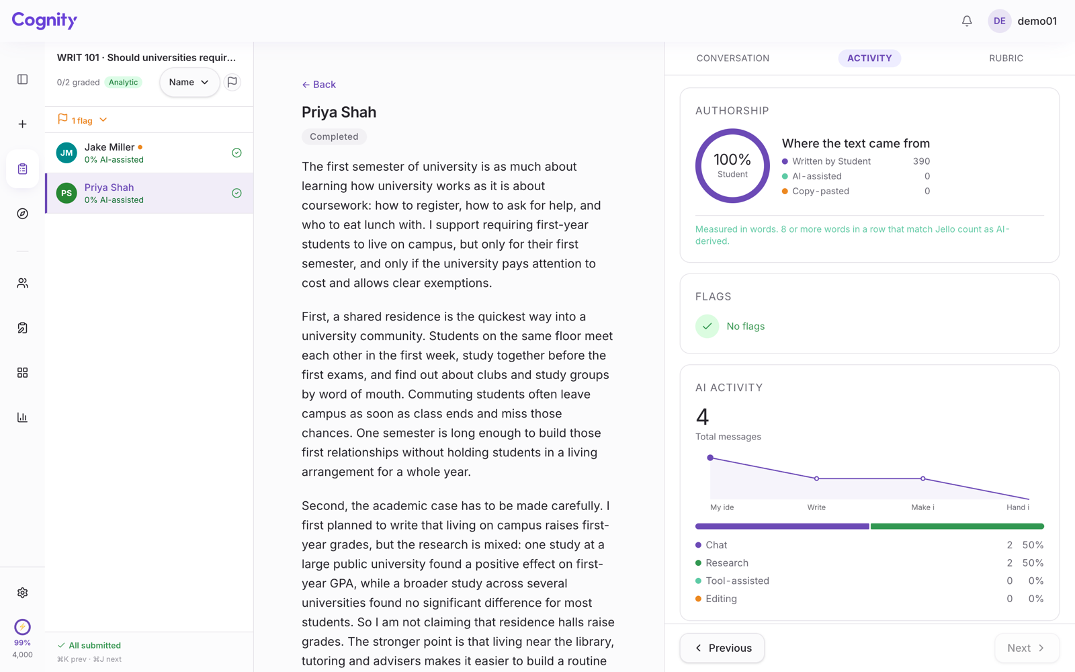1075x672 pixels.
Task: Click the 99% usage lightning icon
Action: point(22,627)
